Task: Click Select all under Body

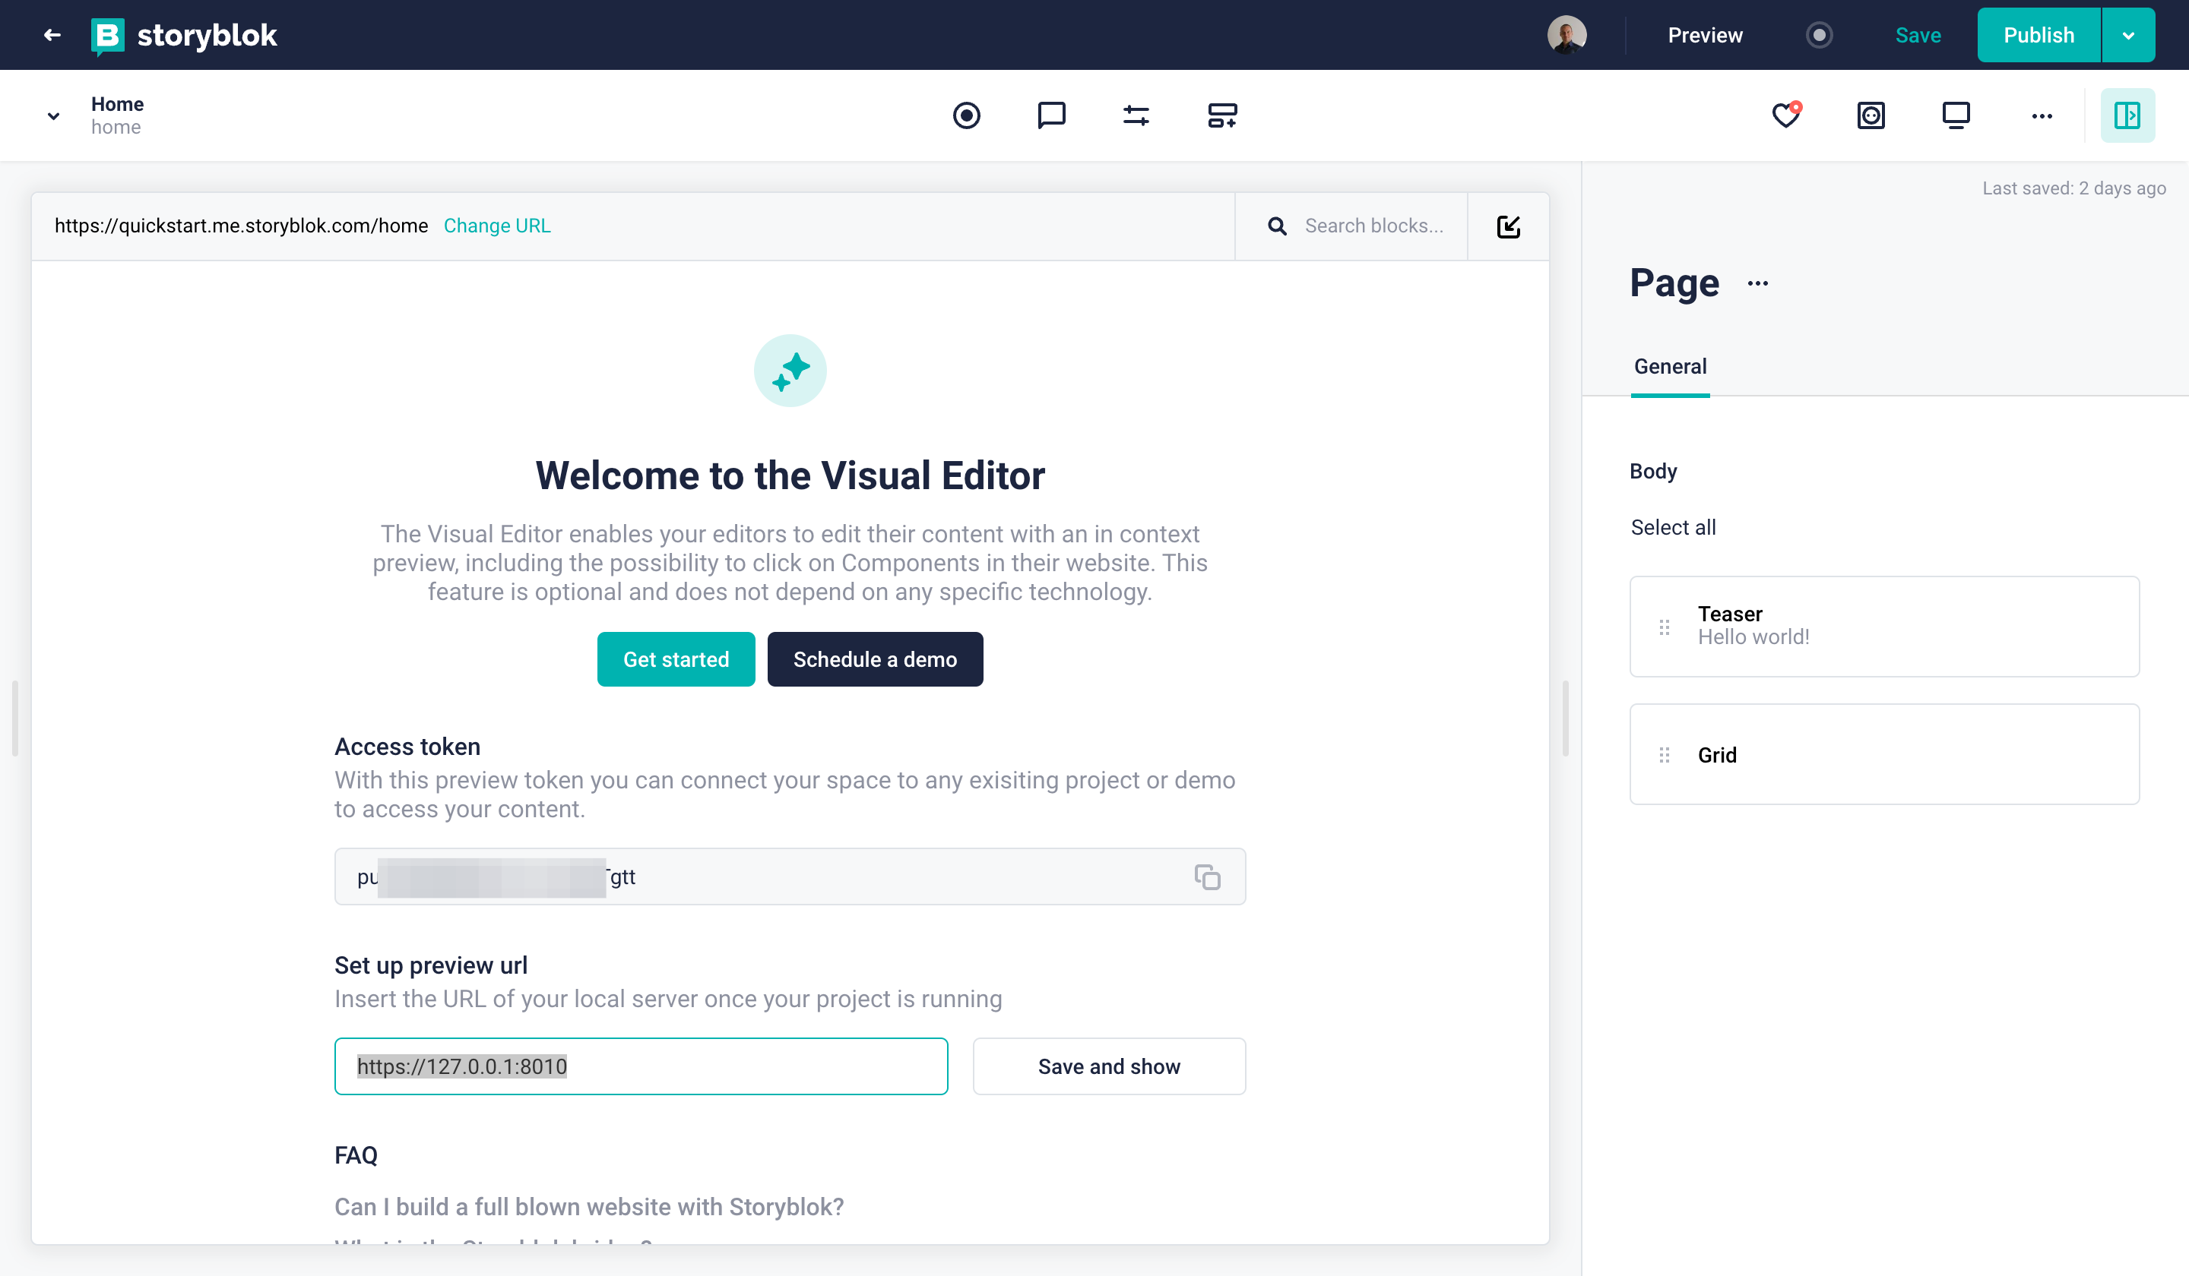Action: 1673,527
